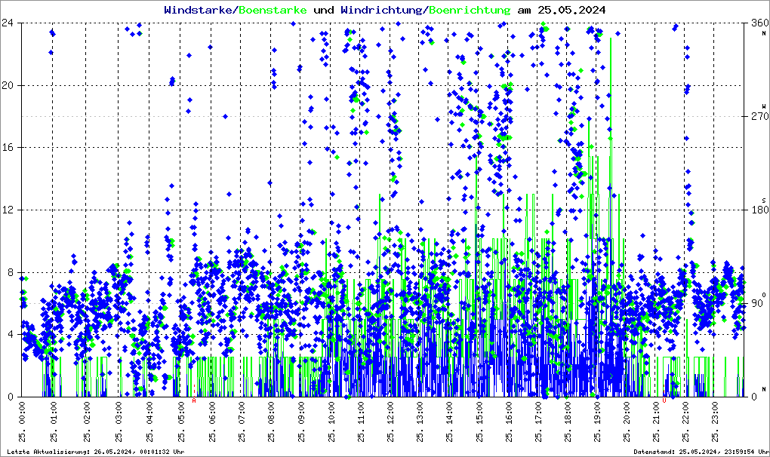
Task: Click the "02:00" time axis label
Action: coord(87,413)
